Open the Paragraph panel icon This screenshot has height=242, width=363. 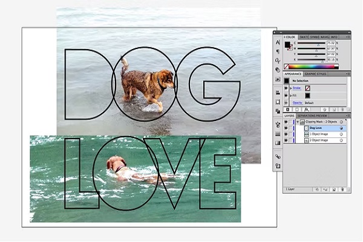(x=278, y=52)
